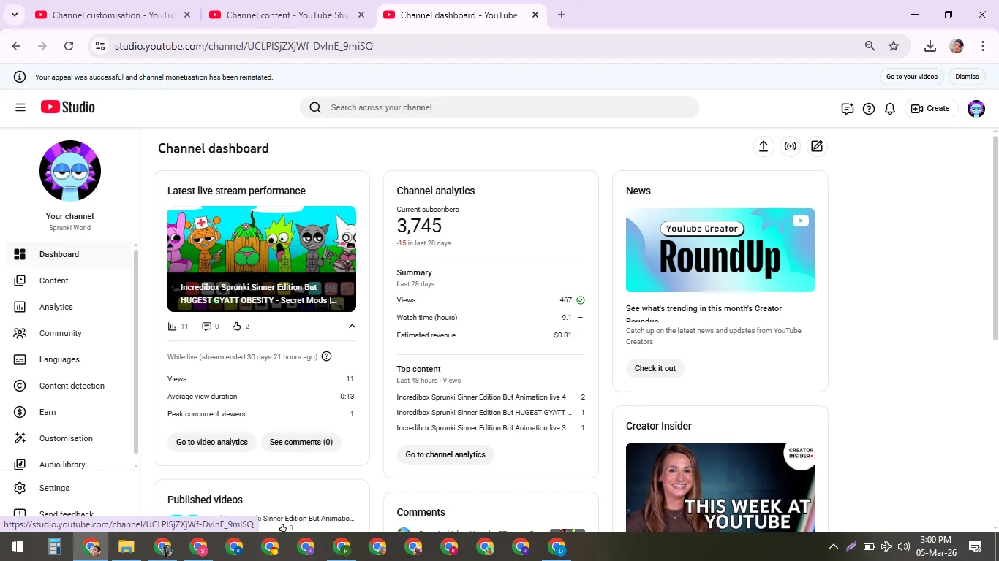
Task: Click the Analytics chart icon in sidebar
Action: click(x=20, y=307)
